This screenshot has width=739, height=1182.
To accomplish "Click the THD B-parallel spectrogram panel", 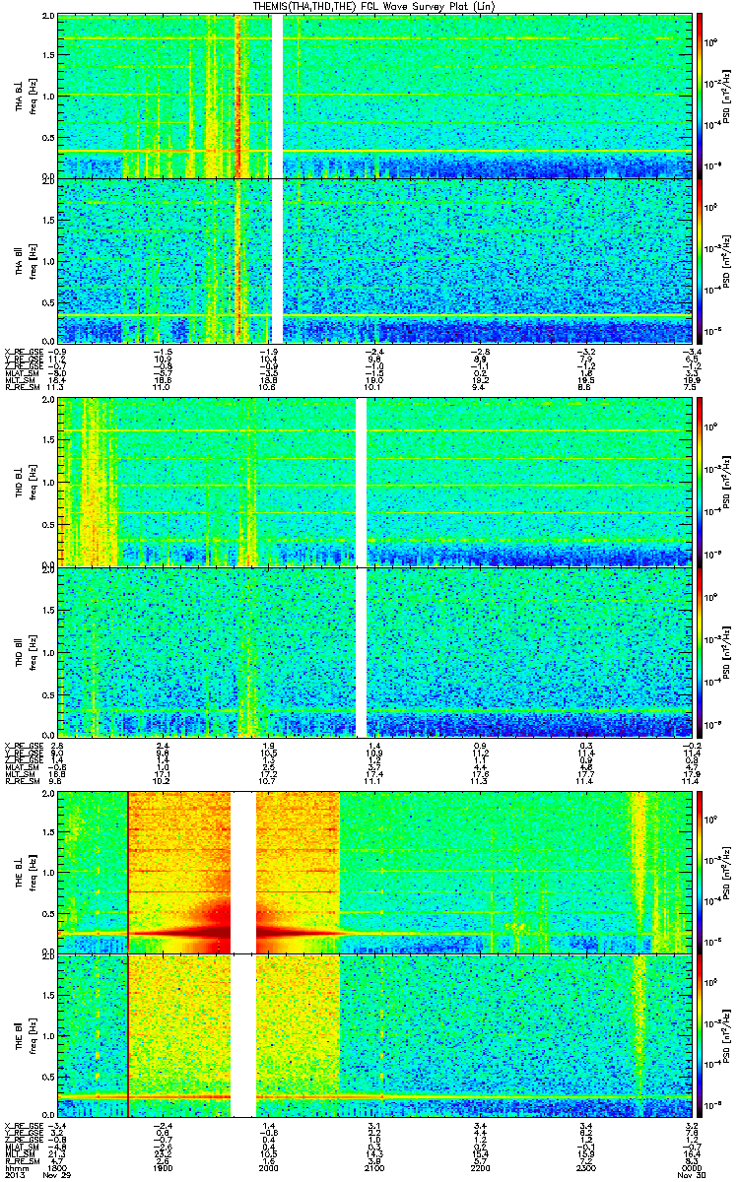I will click(373, 652).
